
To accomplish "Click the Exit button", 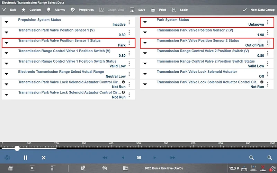I will coord(9,10).
